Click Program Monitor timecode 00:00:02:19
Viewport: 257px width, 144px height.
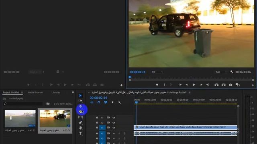138,72
